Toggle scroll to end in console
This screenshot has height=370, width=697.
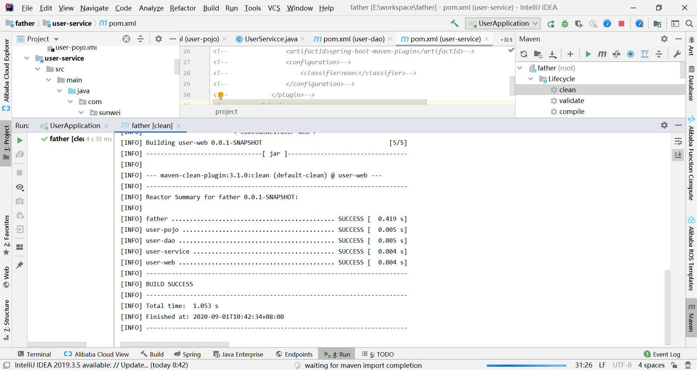(678, 155)
